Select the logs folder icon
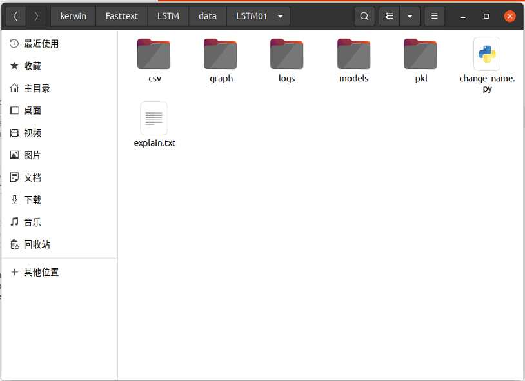The width and height of the screenshot is (525, 381). (x=286, y=54)
